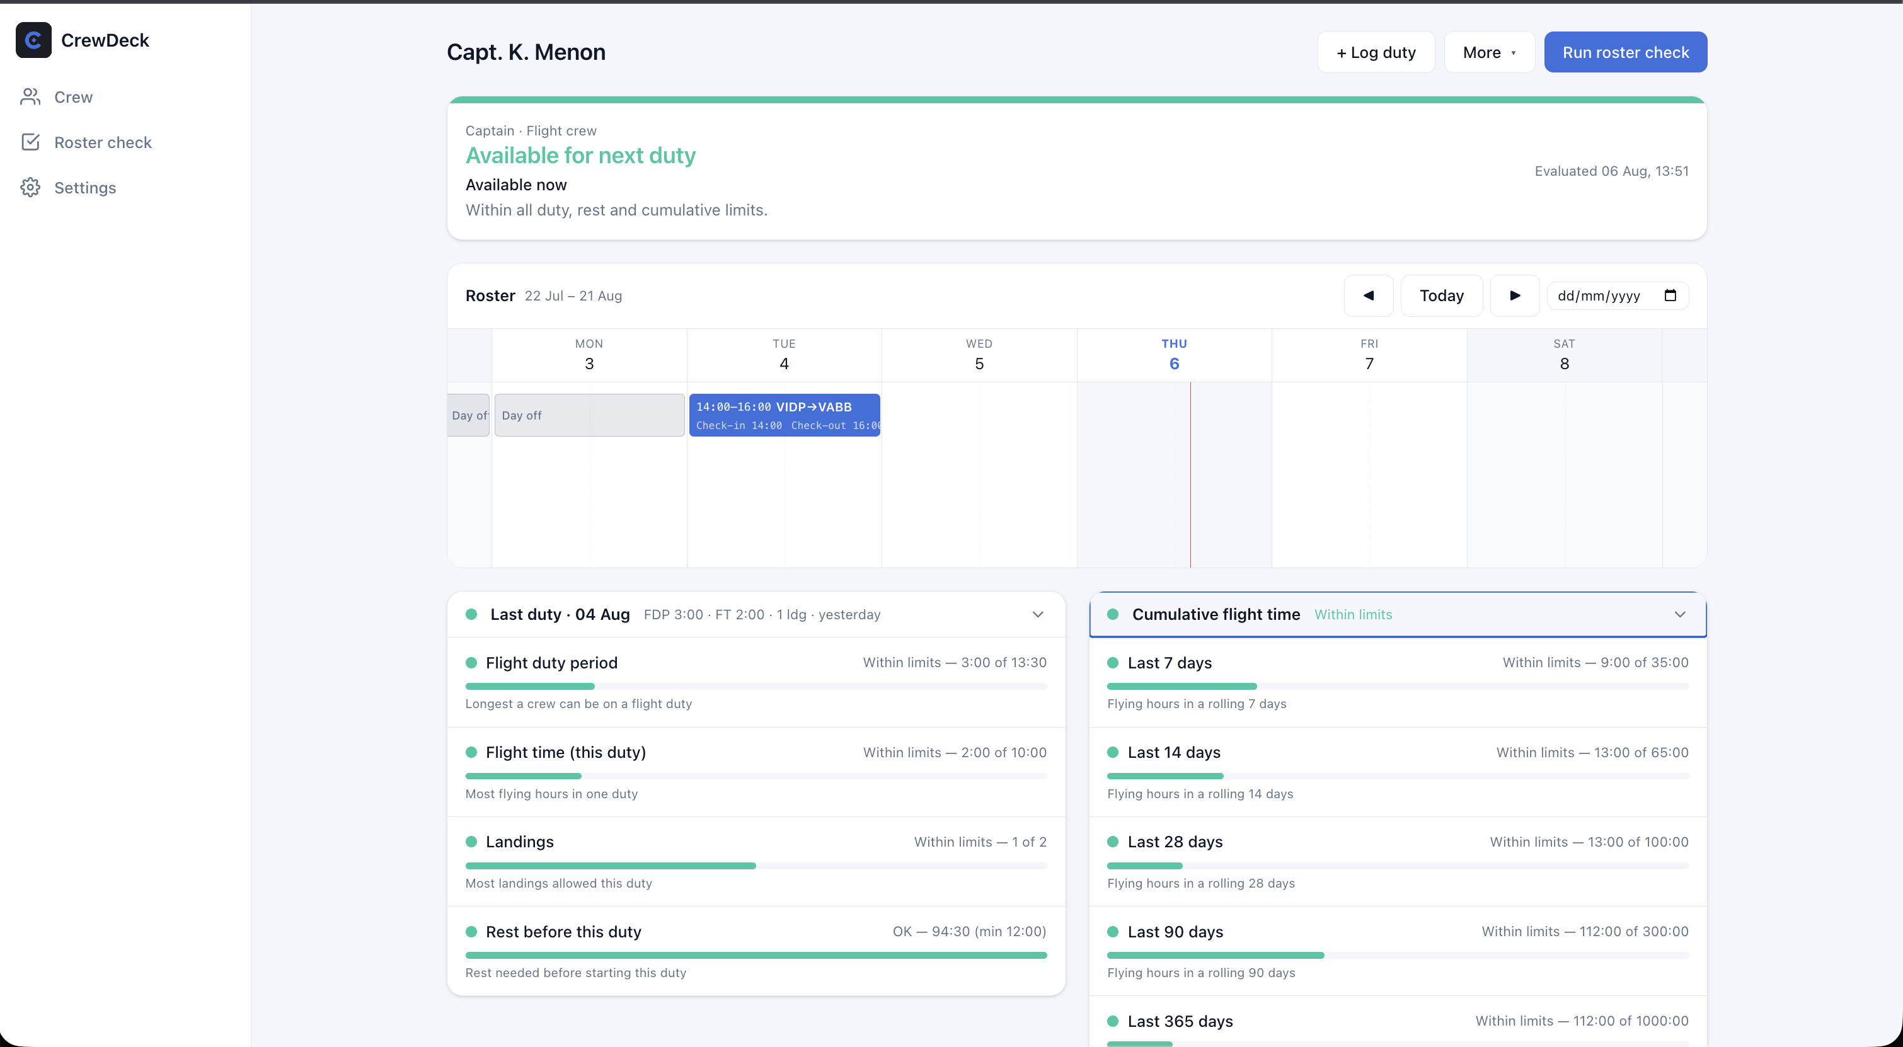The image size is (1903, 1047).
Task: Click the Available for next duty status
Action: point(580,155)
